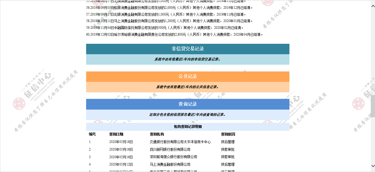The width and height of the screenshot is (375, 172).
Task: Click the 编号 column header
Action: pyautogui.click(x=92, y=134)
